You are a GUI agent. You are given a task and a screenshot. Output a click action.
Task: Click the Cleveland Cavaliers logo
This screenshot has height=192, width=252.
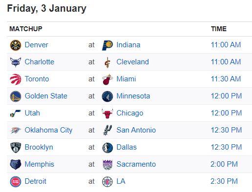(107, 62)
